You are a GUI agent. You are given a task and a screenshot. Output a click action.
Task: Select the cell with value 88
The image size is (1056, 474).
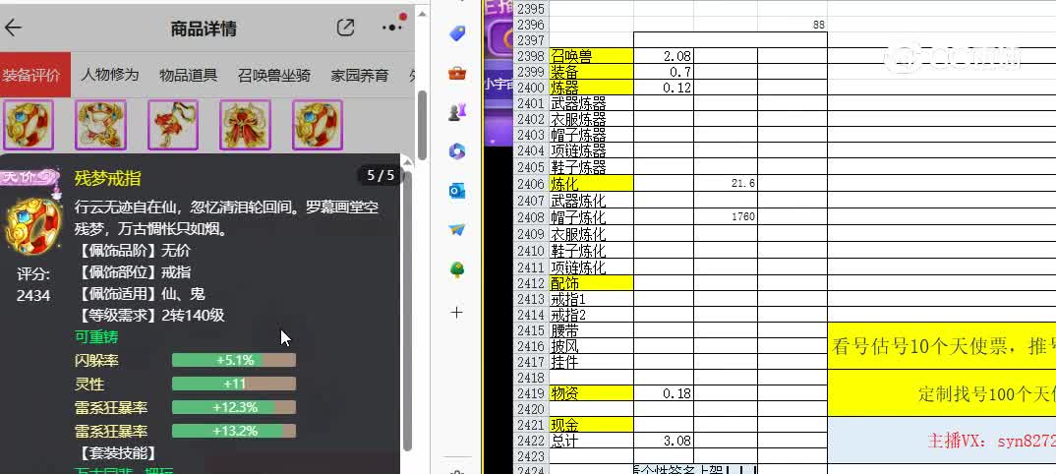click(792, 25)
